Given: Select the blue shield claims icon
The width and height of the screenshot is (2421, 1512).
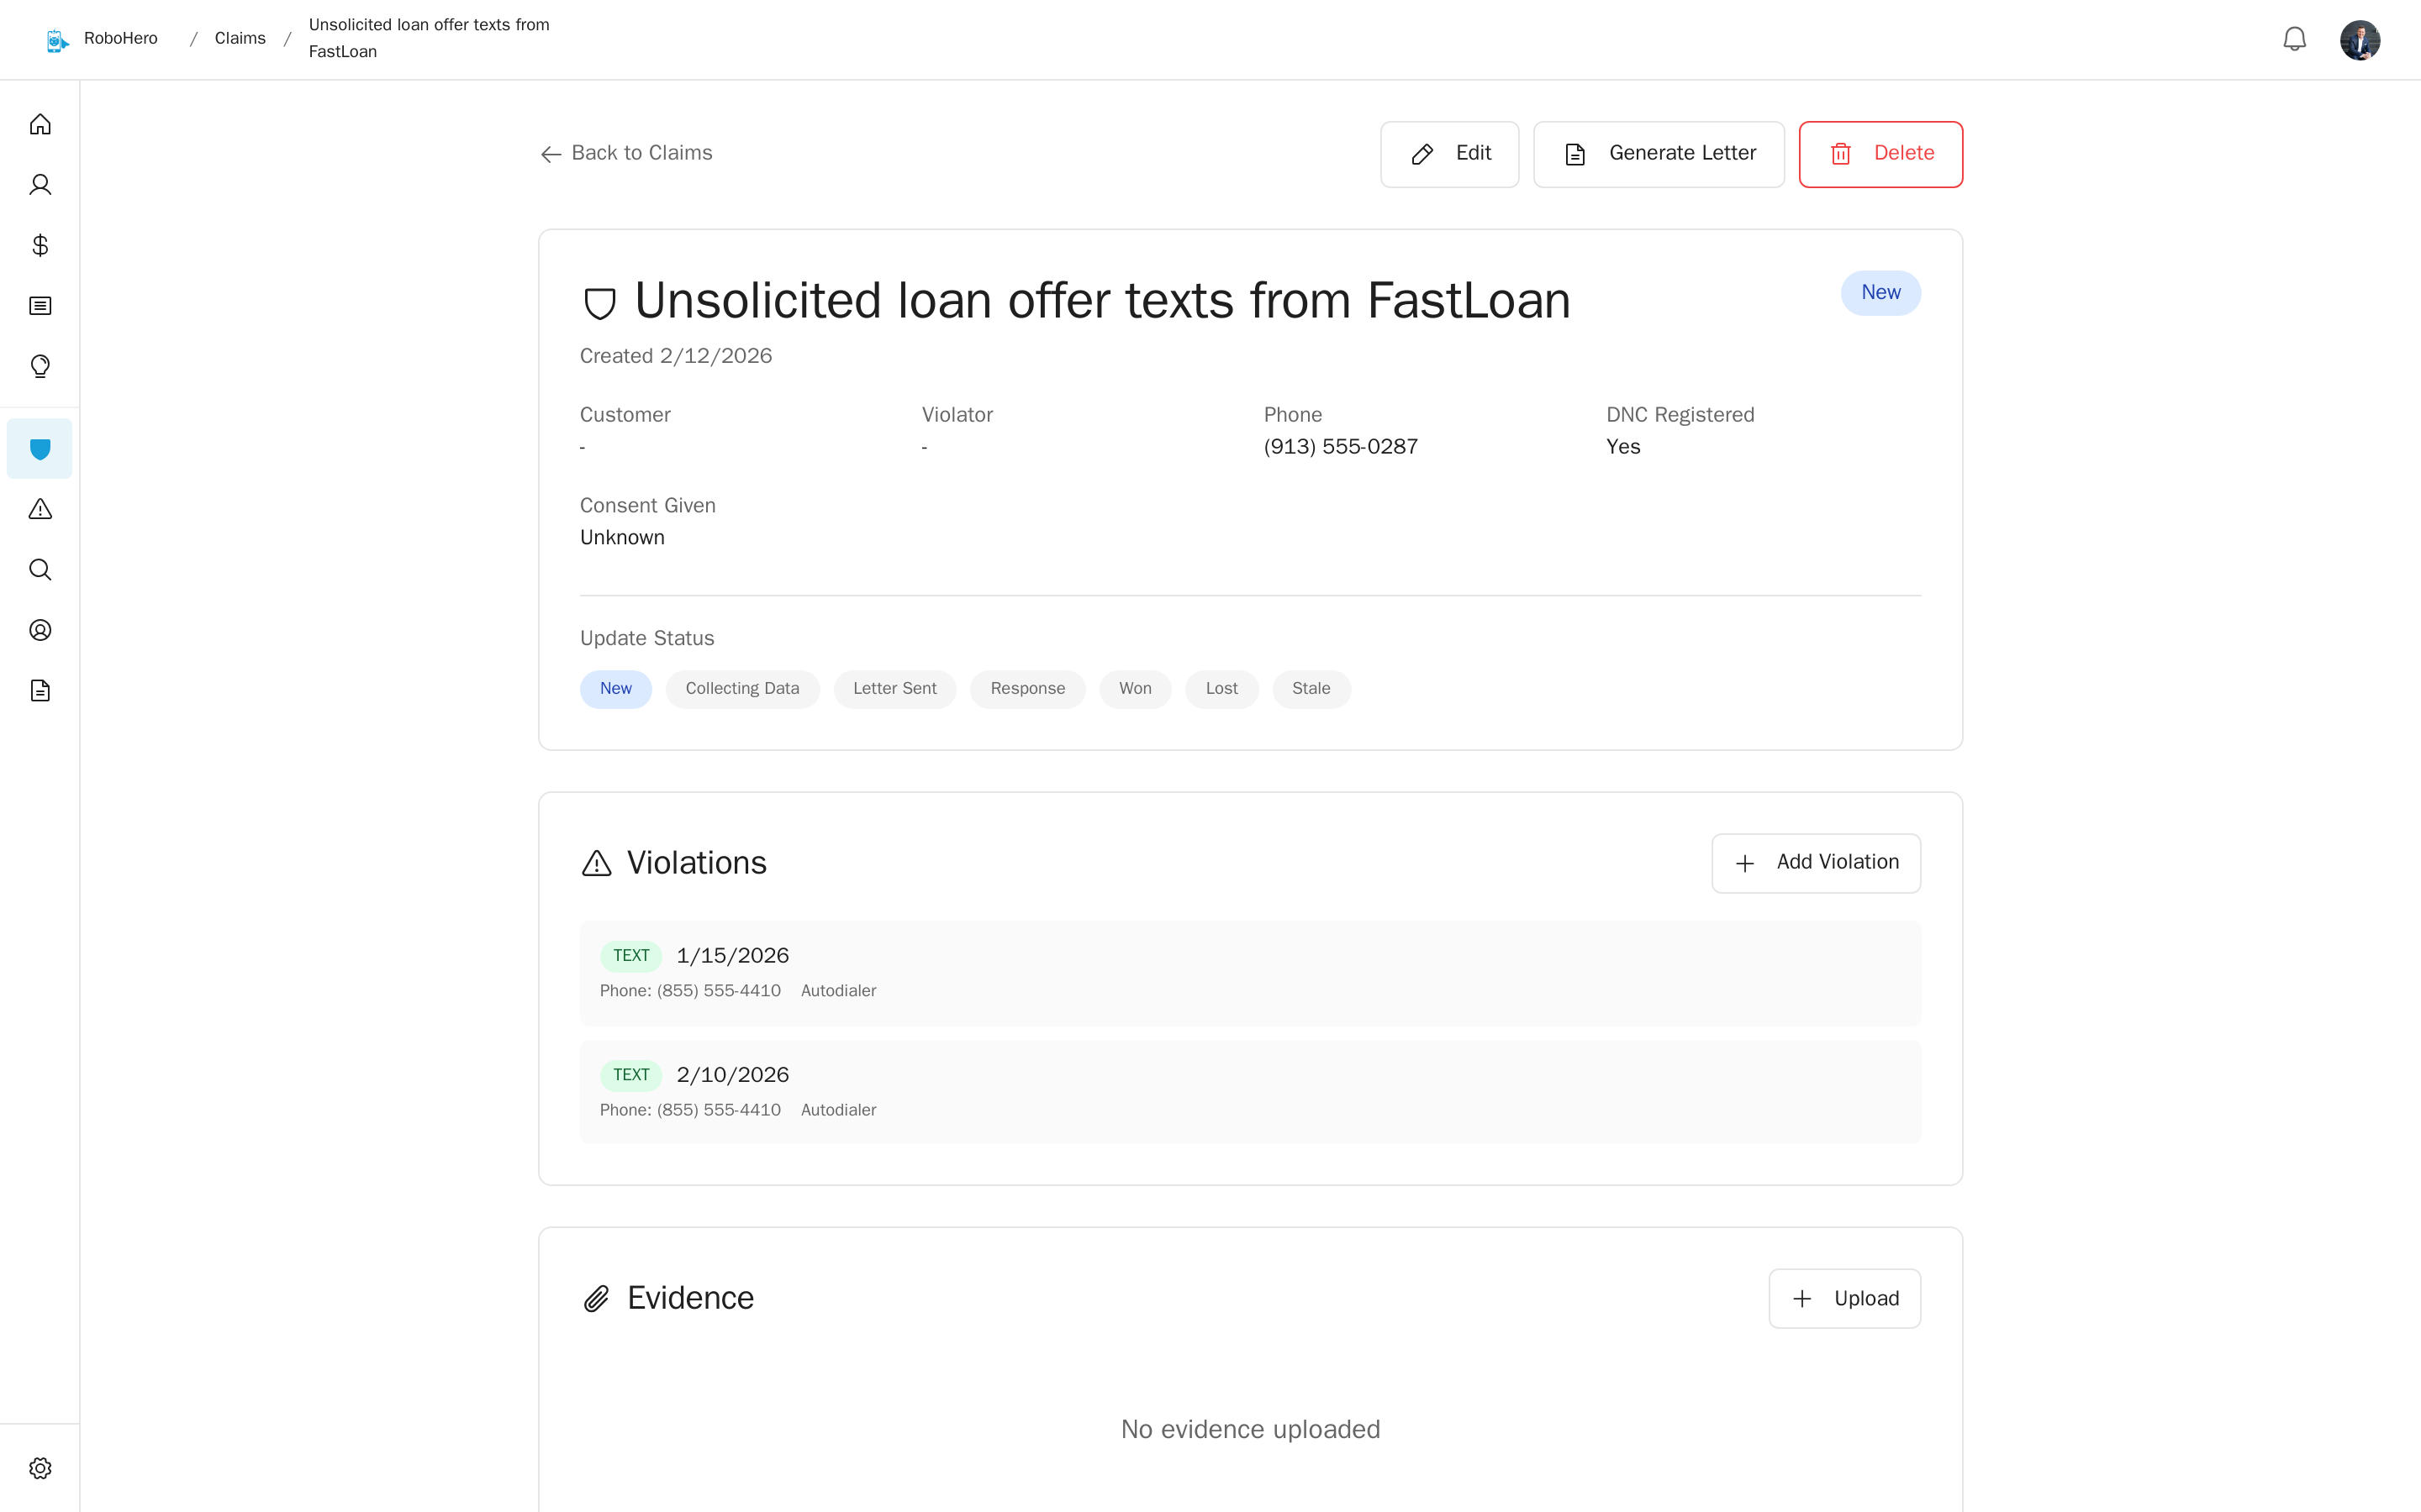Looking at the screenshot, I should pyautogui.click(x=40, y=449).
